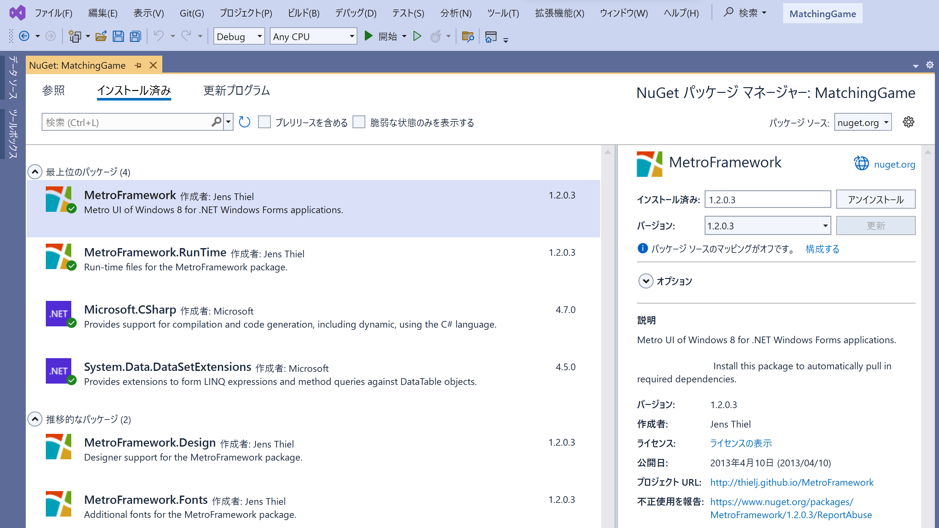Viewport: 939px width, 528px height.
Task: Save the current file with the disk icon
Action: click(x=118, y=36)
